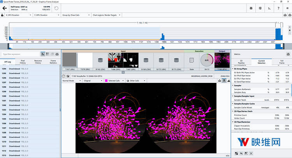Open the help question mark icon
292x158 pixels.
coord(278,8)
